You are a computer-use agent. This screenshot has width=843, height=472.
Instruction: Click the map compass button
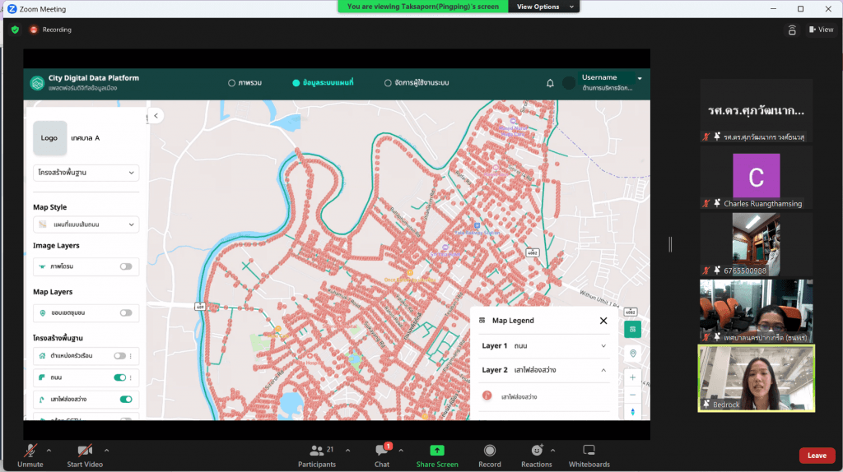(x=633, y=412)
